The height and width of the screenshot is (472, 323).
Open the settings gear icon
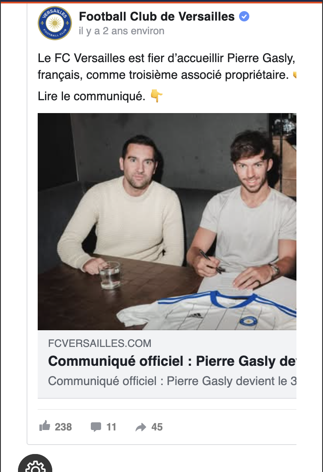coord(35,467)
